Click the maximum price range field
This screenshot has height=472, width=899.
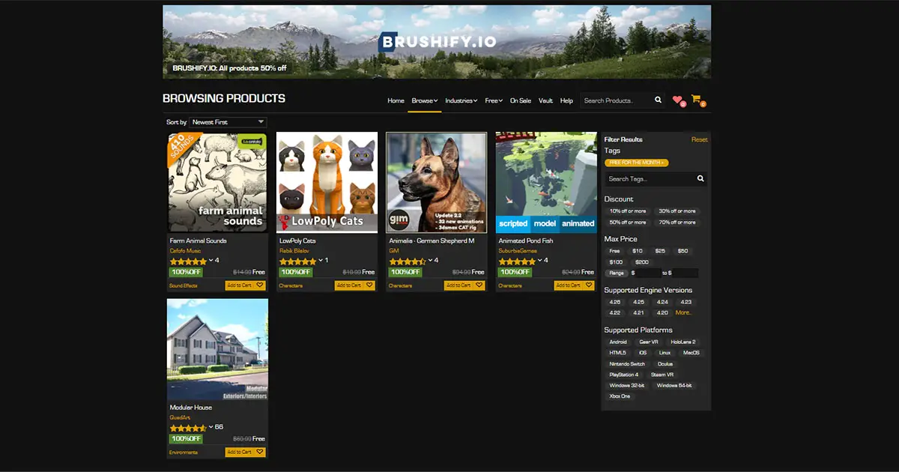[685, 273]
